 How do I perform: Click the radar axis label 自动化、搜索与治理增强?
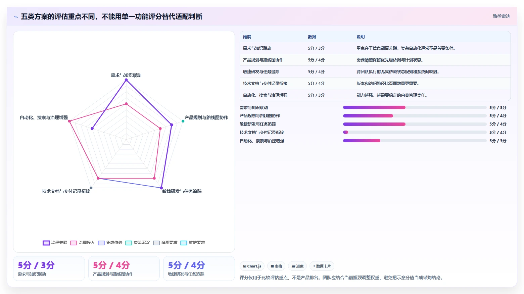click(44, 117)
